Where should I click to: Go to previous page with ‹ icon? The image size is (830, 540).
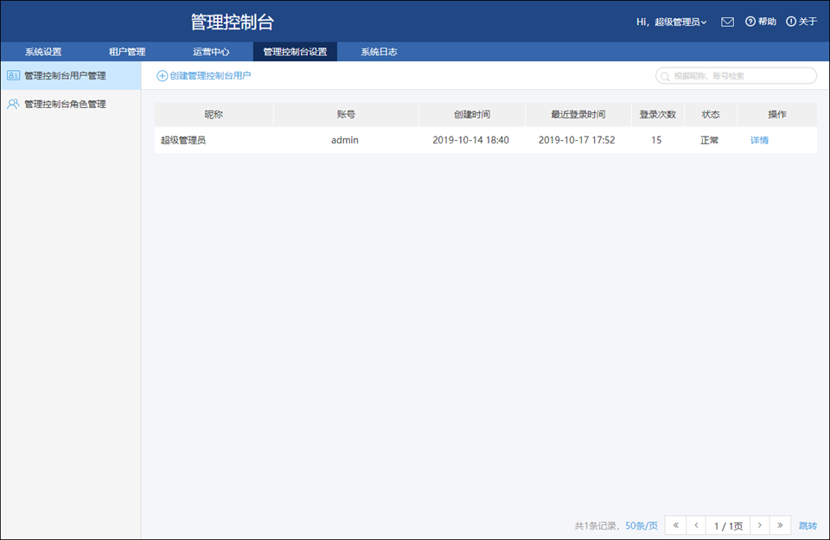tap(697, 524)
